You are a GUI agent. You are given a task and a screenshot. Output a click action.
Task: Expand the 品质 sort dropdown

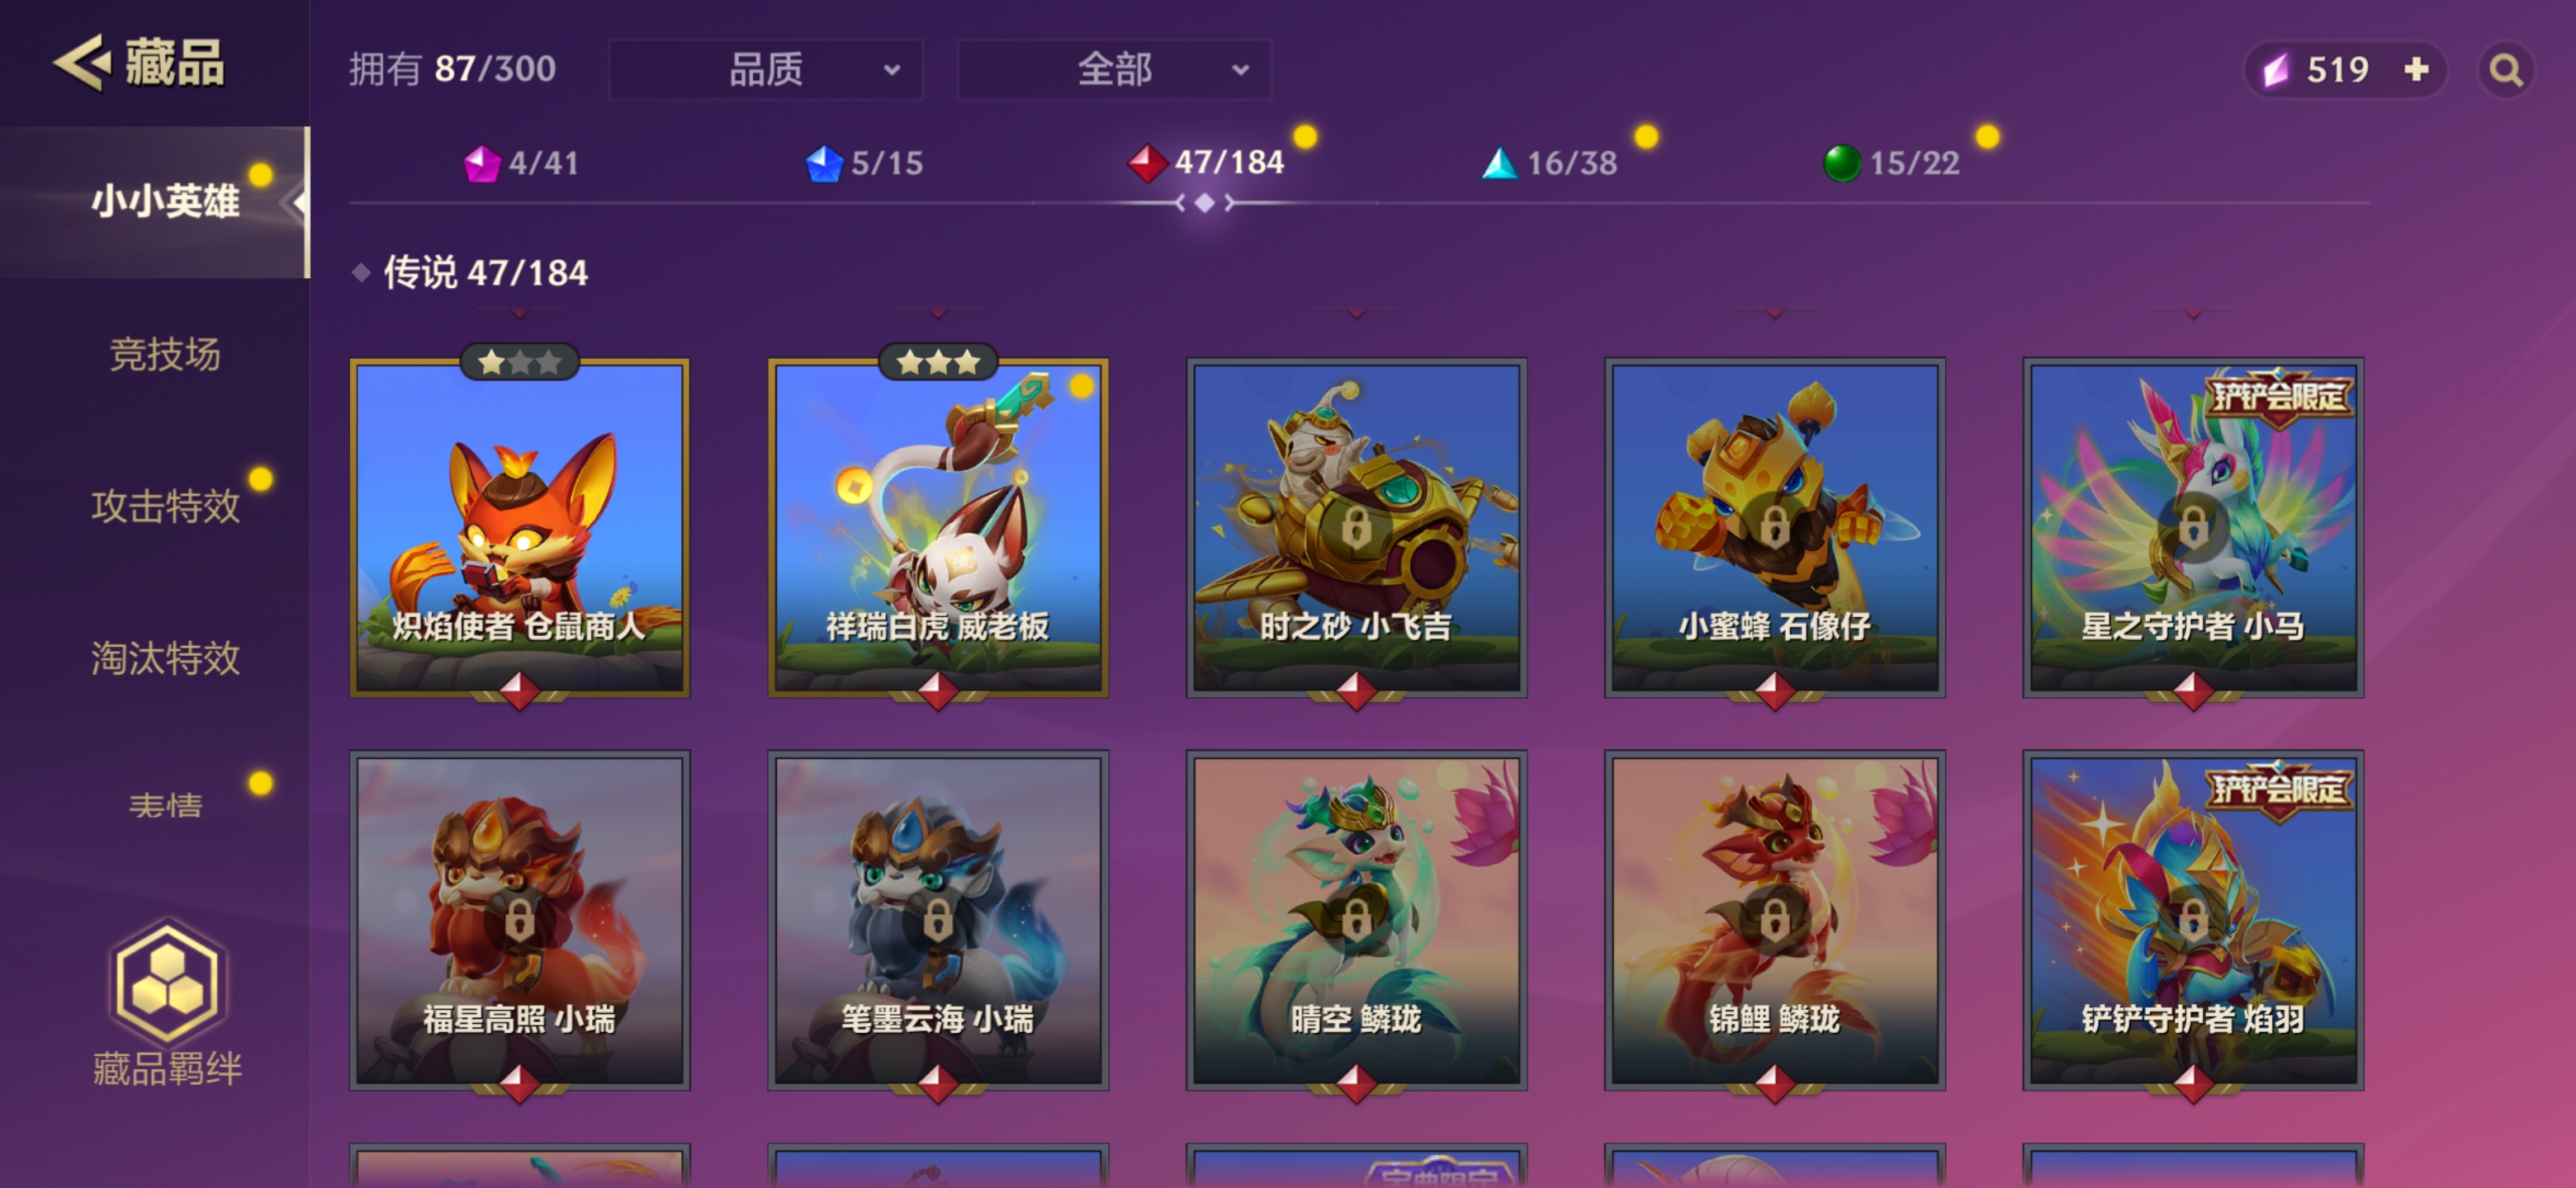tap(765, 69)
